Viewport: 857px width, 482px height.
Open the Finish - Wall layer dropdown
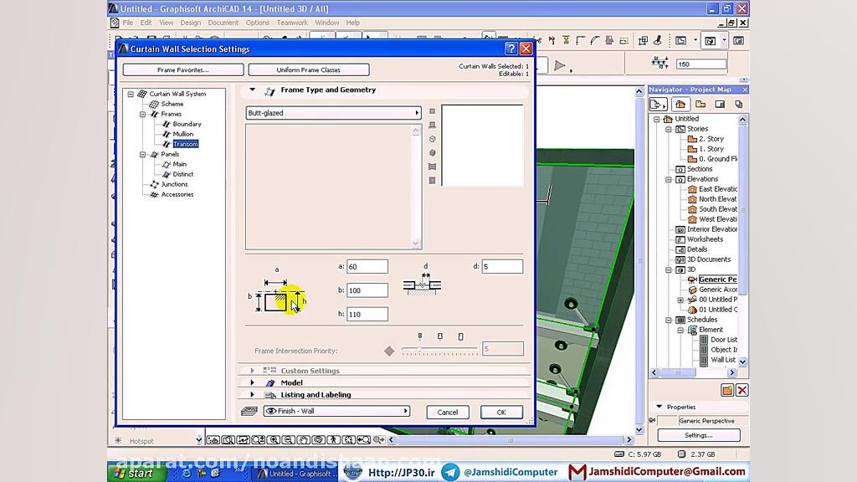click(336, 411)
